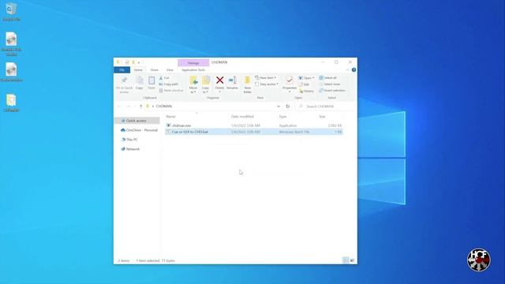Click the Windows Batch File type cell
Screen dimensions: 505x284
[x=294, y=132]
